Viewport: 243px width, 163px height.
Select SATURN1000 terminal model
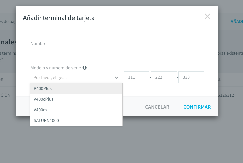(76, 120)
